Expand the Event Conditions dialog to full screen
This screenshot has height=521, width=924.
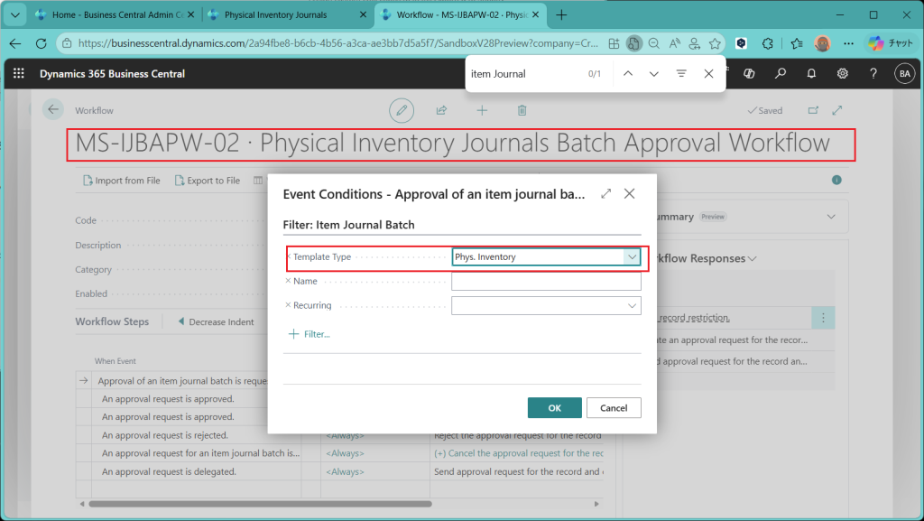605,193
